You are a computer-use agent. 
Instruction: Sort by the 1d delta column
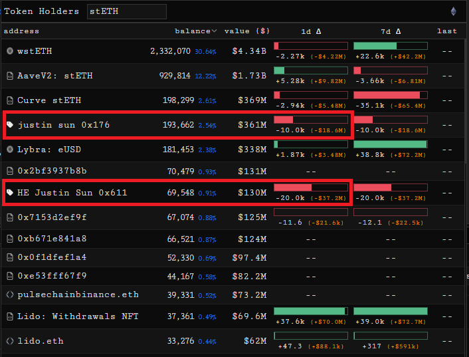tap(310, 31)
